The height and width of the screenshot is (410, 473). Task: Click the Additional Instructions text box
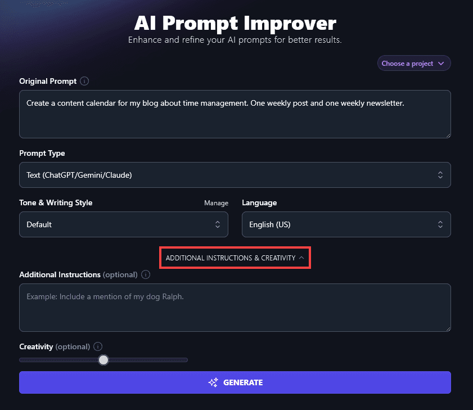[235, 308]
